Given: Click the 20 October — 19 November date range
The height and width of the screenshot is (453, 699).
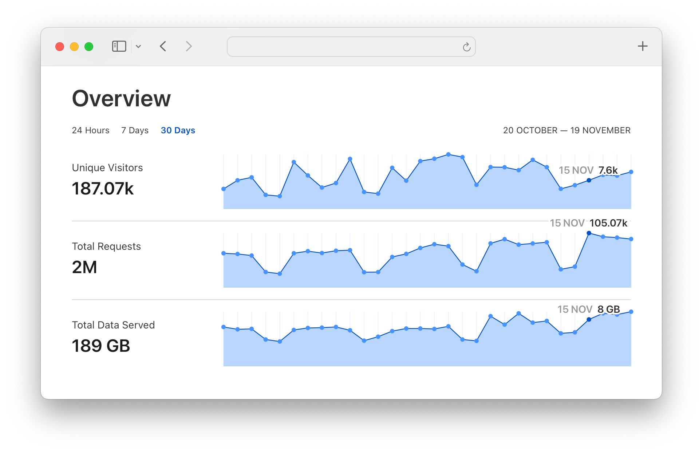Looking at the screenshot, I should pyautogui.click(x=567, y=130).
